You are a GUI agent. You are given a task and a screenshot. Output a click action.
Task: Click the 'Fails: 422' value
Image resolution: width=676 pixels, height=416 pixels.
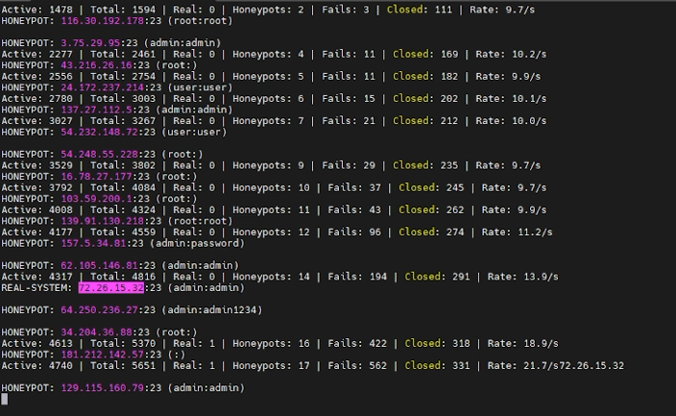357,344
